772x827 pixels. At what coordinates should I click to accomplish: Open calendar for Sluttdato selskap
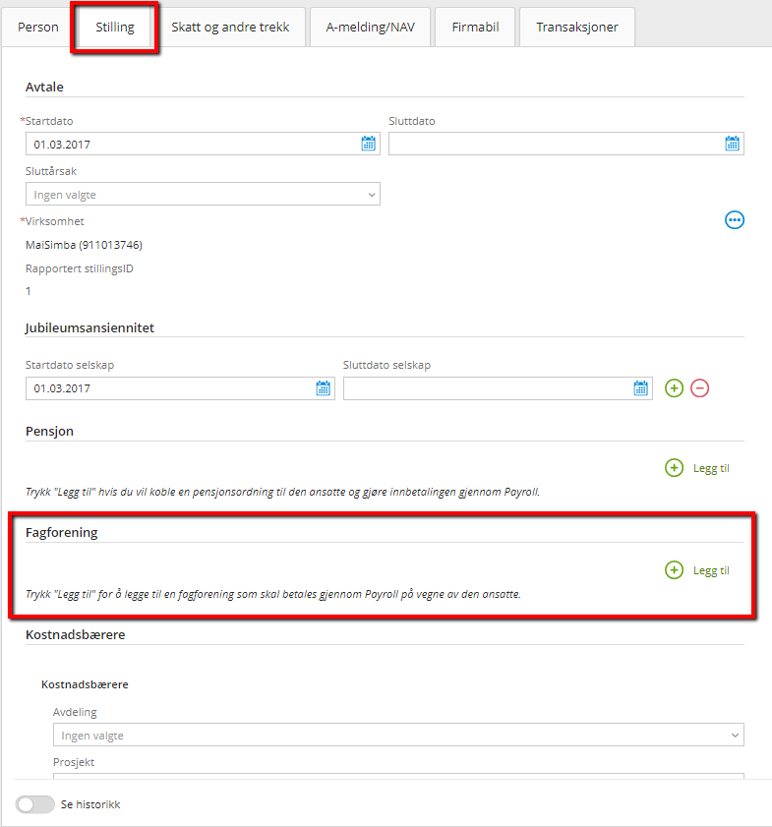[640, 388]
